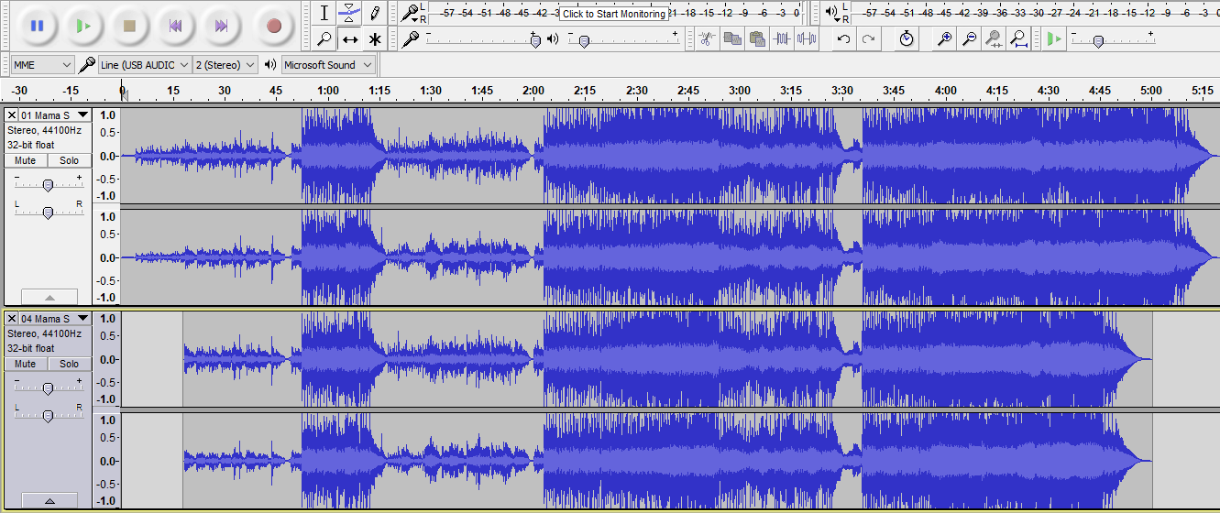Undo the last edit
The width and height of the screenshot is (1220, 513).
843,38
